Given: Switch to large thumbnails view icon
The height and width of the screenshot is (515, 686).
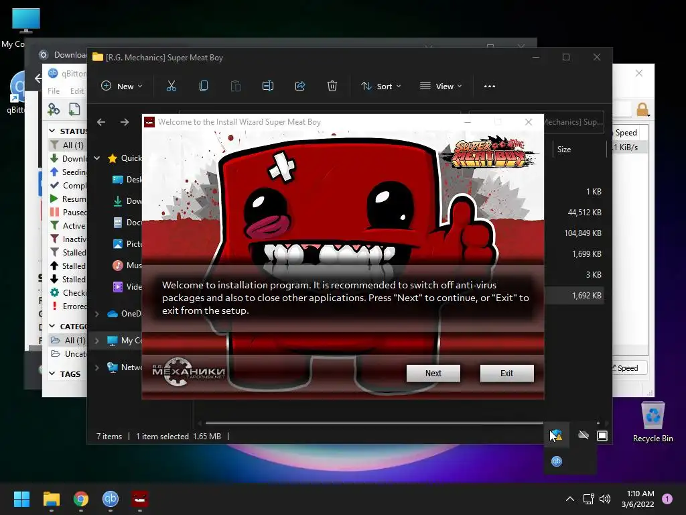Looking at the screenshot, I should point(602,436).
